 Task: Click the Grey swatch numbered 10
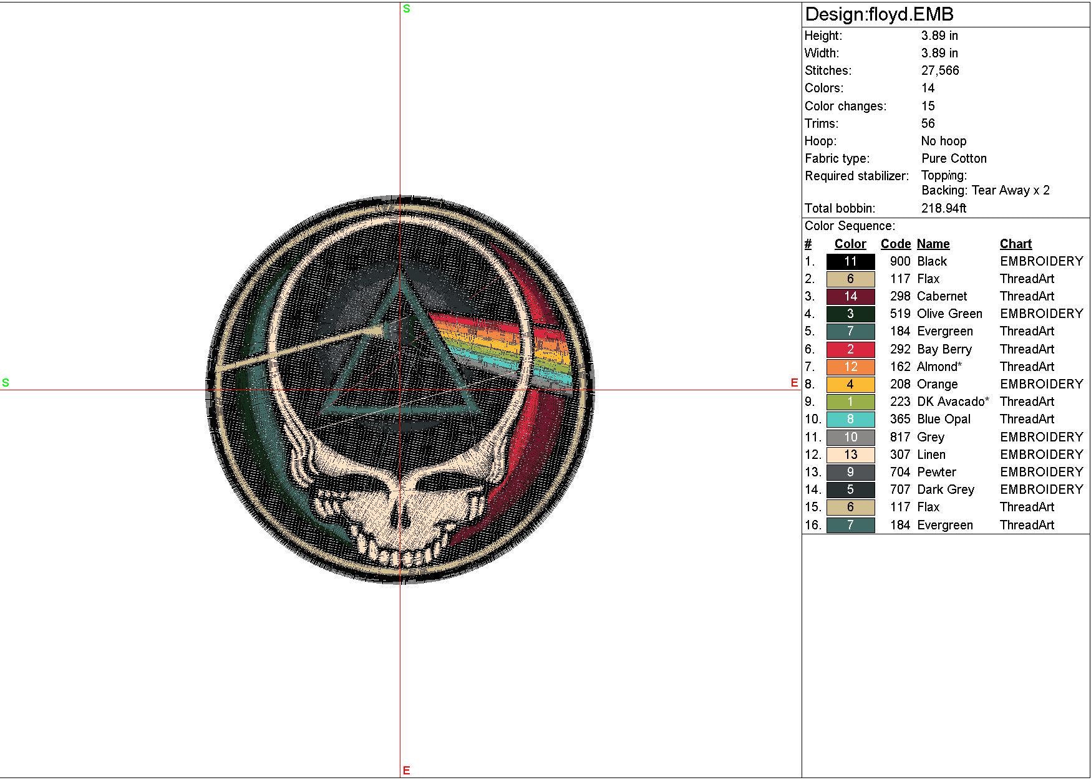coord(850,437)
